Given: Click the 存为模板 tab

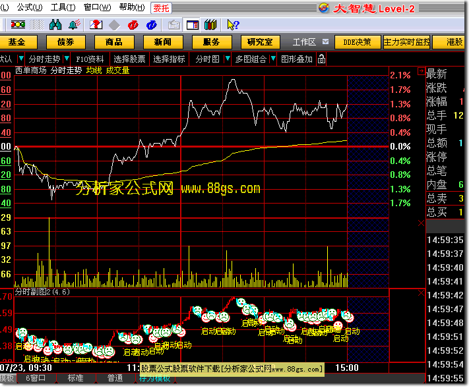Looking at the screenshot, I should (155, 378).
